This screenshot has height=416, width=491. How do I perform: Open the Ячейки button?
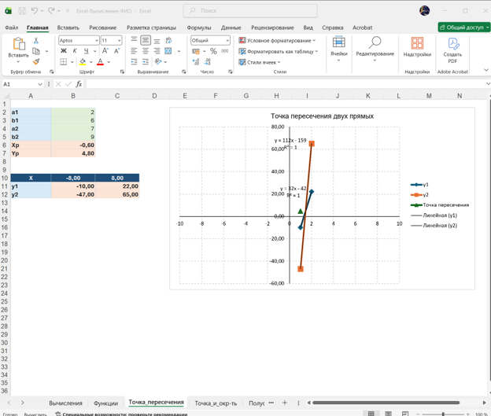[x=339, y=49]
